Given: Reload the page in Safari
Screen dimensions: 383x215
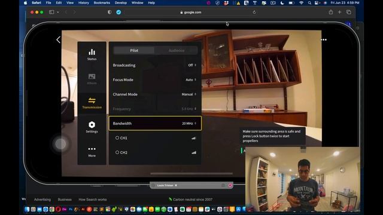Looking at the screenshot, I should pos(254,12).
